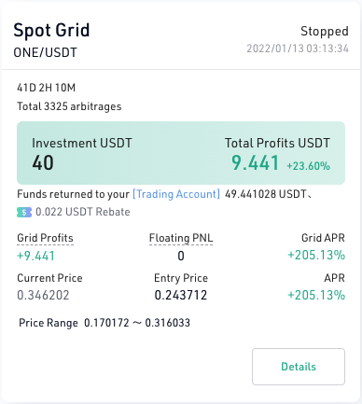
Task: Click the +23.60% profit percentage
Action: pyautogui.click(x=308, y=166)
